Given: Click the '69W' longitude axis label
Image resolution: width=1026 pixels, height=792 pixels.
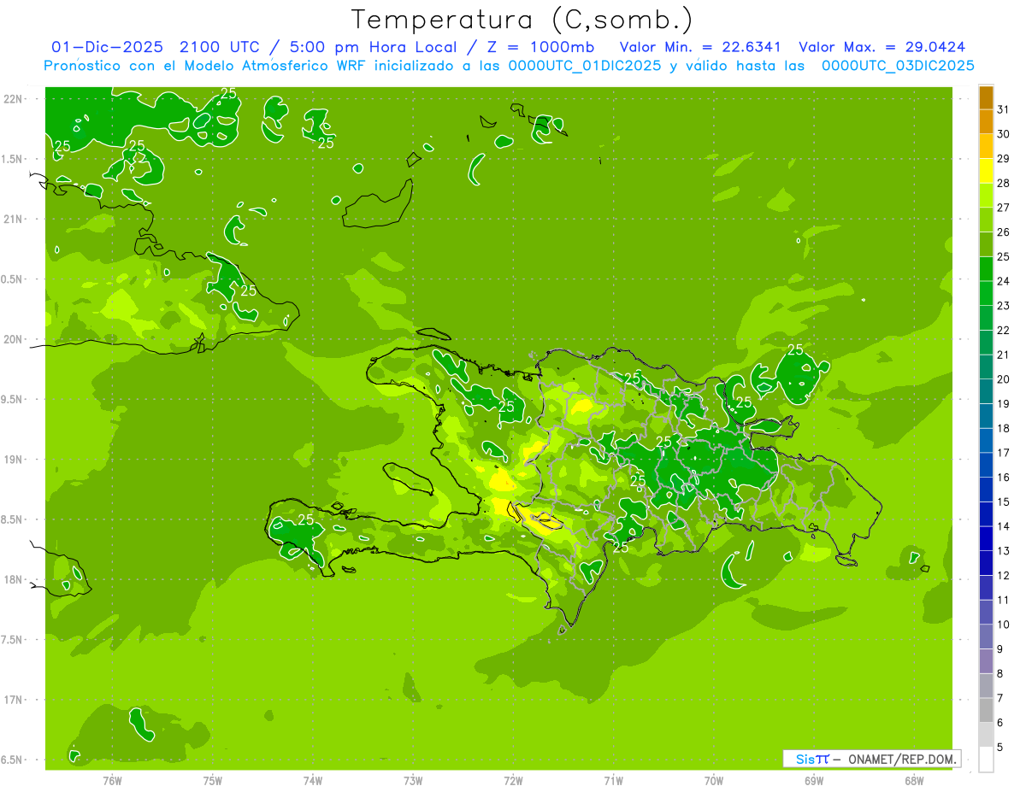Looking at the screenshot, I should [x=814, y=780].
